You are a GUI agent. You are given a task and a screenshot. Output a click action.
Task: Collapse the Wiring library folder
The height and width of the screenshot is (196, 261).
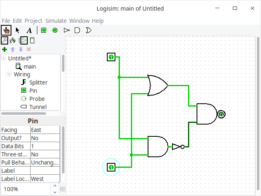pos(9,74)
